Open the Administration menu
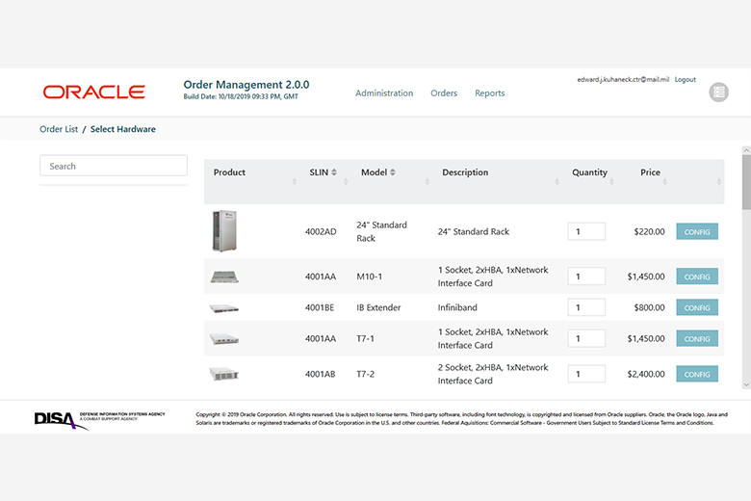The height and width of the screenshot is (501, 751). click(384, 93)
